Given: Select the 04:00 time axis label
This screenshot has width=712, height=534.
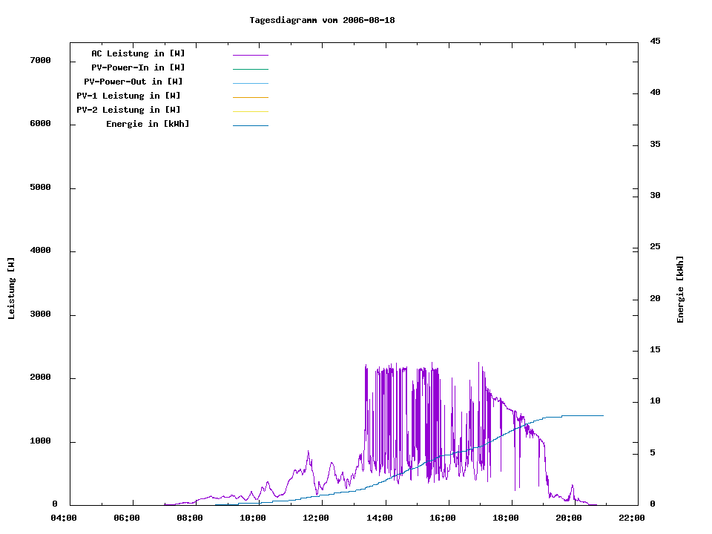Looking at the screenshot, I should [64, 518].
